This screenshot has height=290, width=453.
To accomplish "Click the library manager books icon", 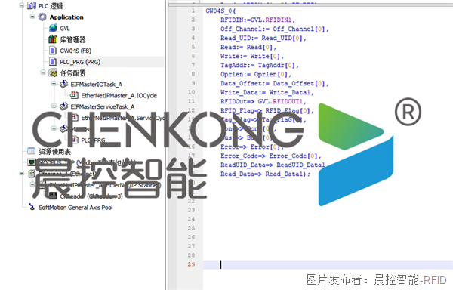I will [x=53, y=39].
